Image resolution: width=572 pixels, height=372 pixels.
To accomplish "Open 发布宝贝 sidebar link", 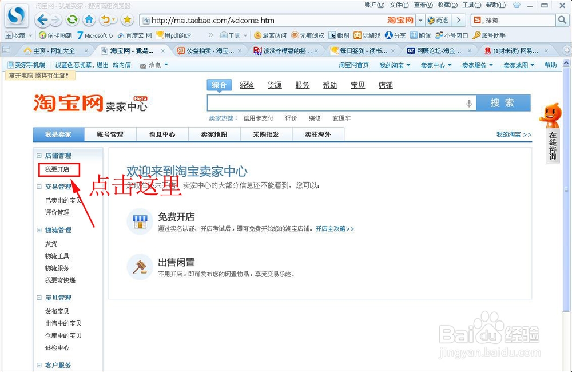I will point(57,311).
